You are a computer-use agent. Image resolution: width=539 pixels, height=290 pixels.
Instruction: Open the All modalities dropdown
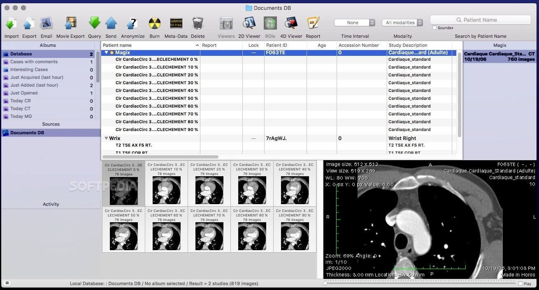point(402,23)
